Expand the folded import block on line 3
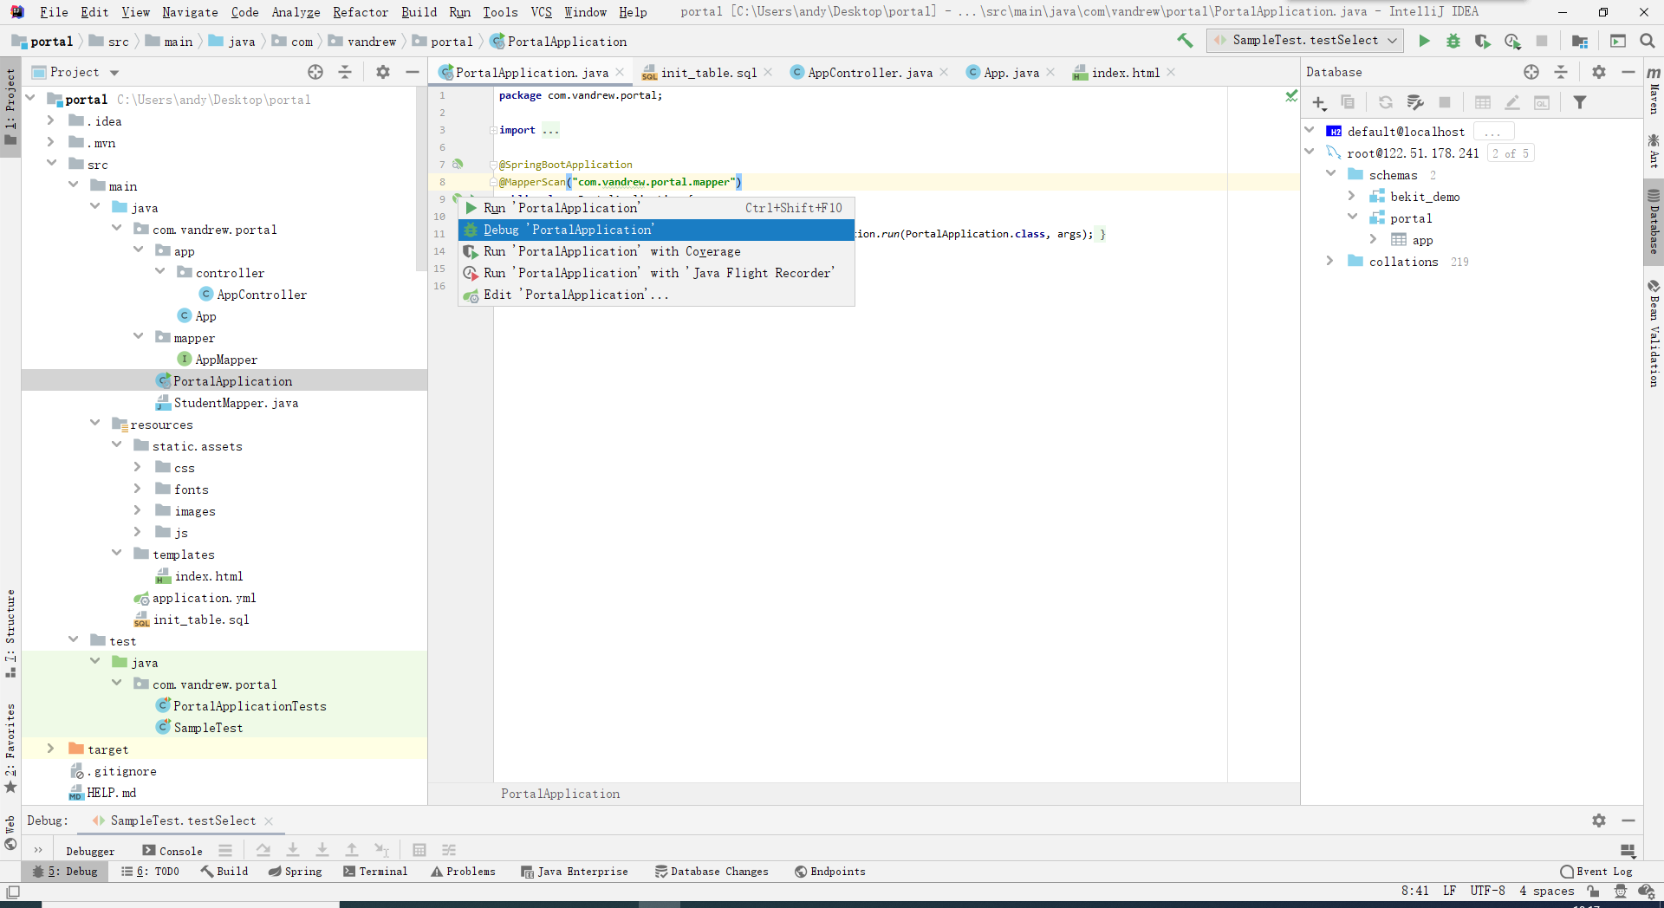 coord(493,130)
